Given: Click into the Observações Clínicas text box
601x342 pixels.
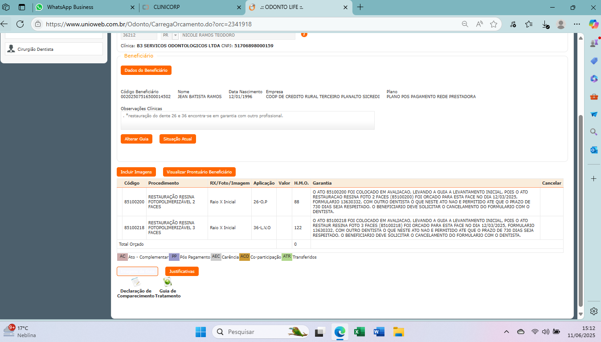Looking at the screenshot, I should pyautogui.click(x=248, y=120).
